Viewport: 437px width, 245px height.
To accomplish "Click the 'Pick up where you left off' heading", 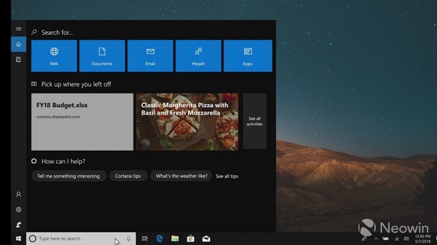I will [x=76, y=84].
